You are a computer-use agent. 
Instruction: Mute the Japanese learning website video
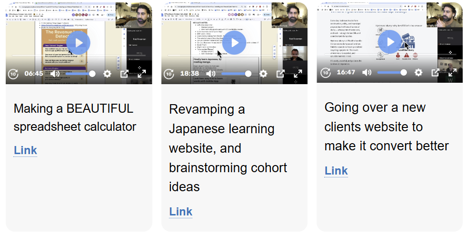tap(211, 74)
